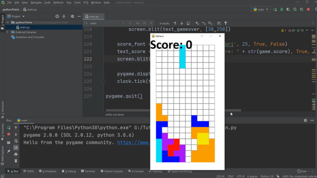Jump to previous highlighted error chevron
Screen dimensions: 317x178
click(x=307, y=30)
